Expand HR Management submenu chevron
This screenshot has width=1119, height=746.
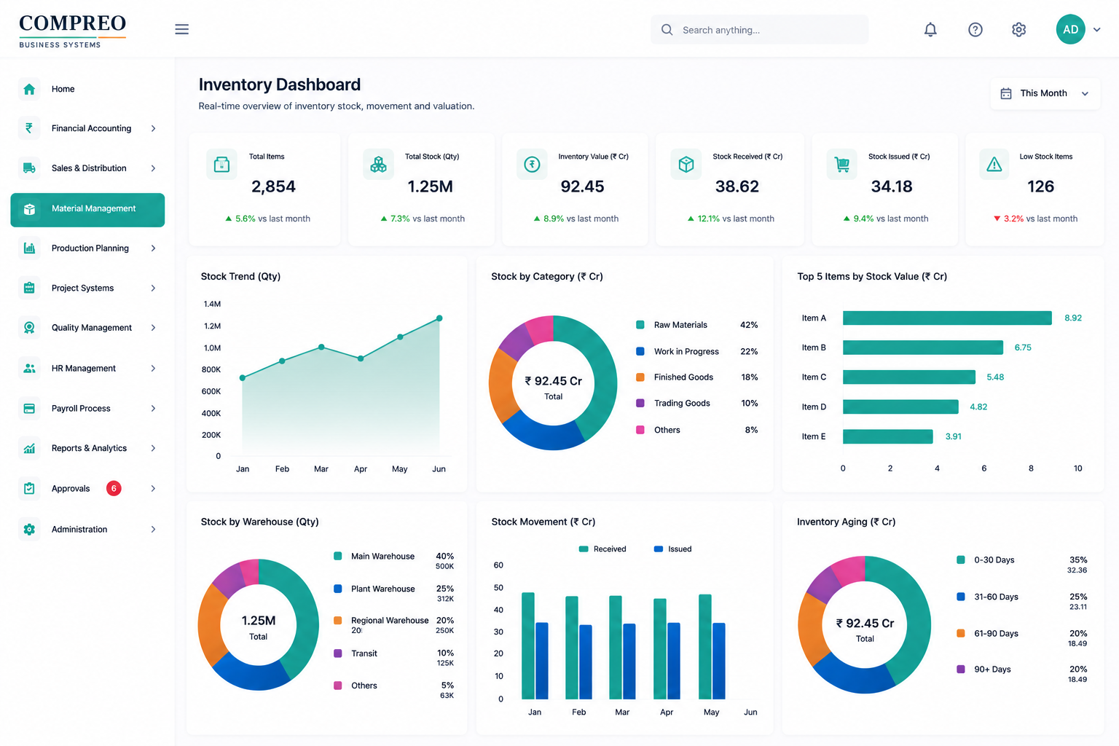pos(153,368)
